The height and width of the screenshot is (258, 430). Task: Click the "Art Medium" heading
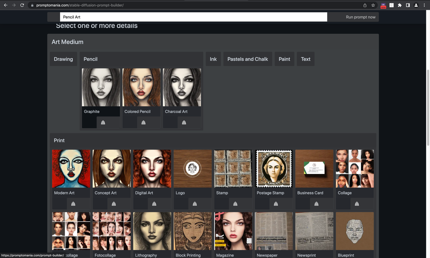coord(68,42)
